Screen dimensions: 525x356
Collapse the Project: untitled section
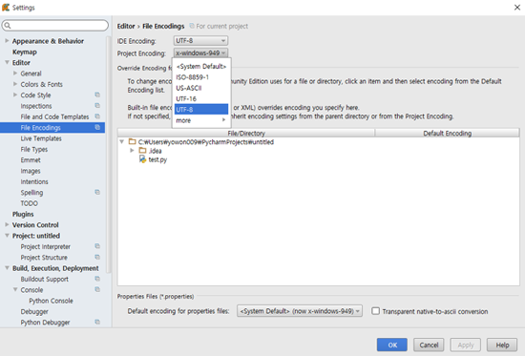7,236
